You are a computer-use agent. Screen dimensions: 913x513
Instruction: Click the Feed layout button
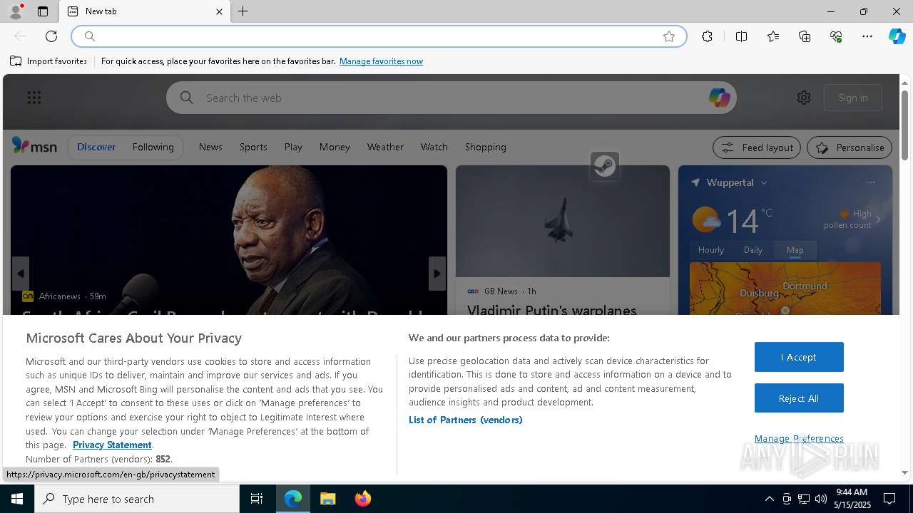(757, 147)
